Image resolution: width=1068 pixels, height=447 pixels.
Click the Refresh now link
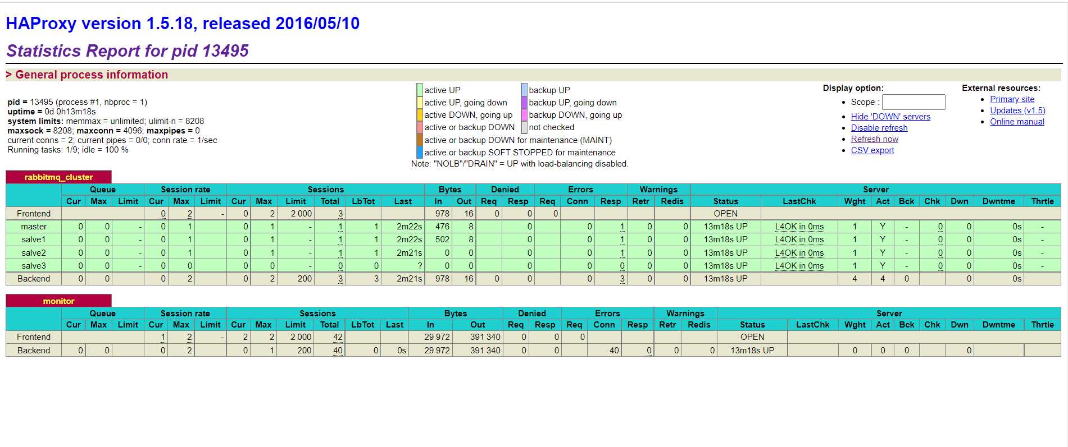pyautogui.click(x=874, y=139)
